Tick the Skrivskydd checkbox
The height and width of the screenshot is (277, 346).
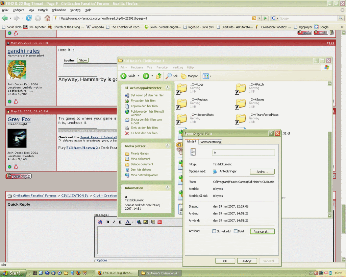point(214,231)
